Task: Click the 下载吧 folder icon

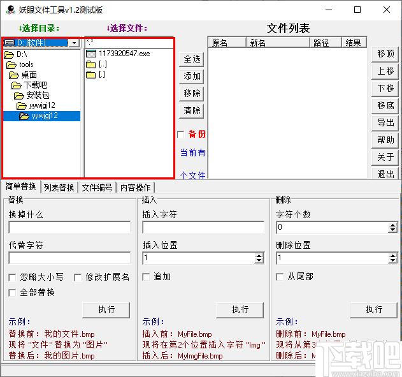Action: pos(17,85)
